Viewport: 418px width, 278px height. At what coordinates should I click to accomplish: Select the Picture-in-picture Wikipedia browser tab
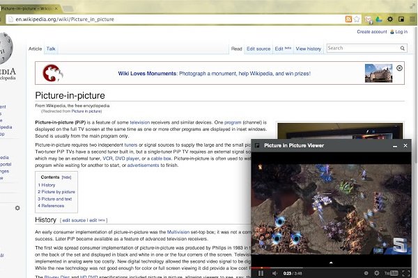[28, 8]
